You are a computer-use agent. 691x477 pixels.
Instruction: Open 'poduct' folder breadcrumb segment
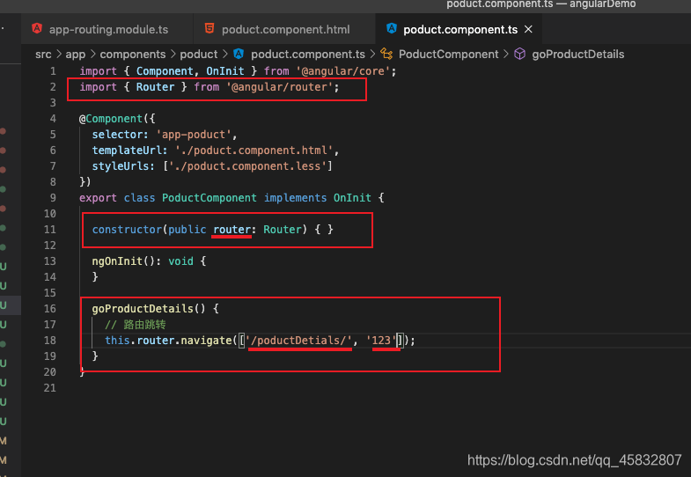tap(199, 55)
